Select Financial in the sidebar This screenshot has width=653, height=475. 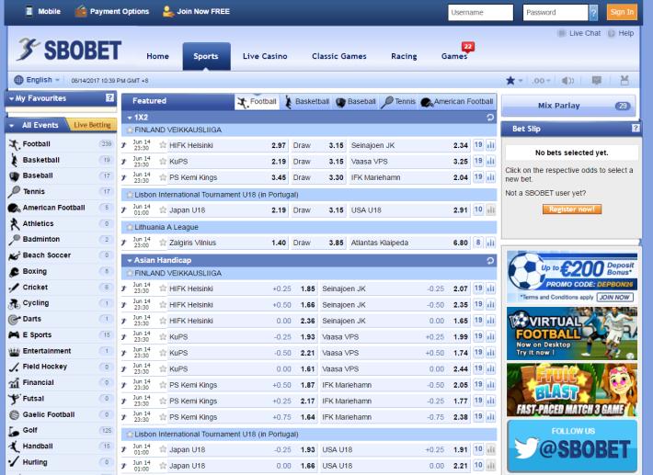[62, 382]
